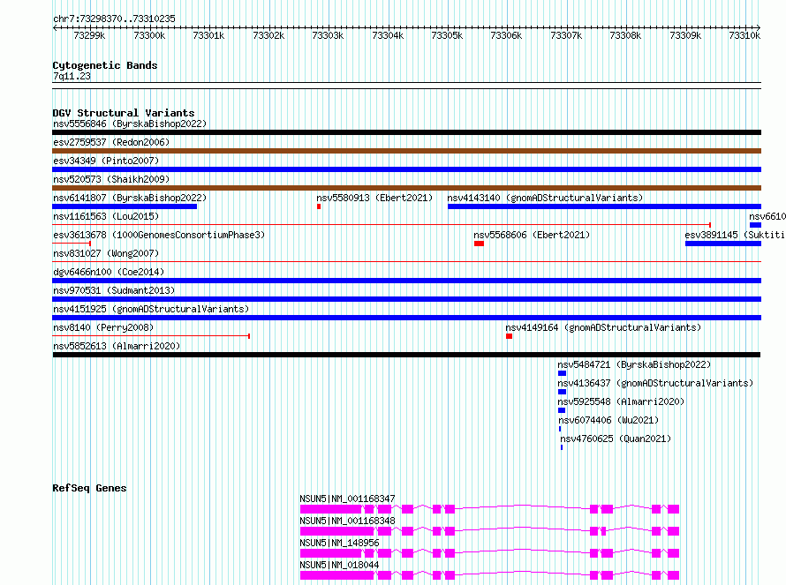786x585 pixels.
Task: Open nsv831027 (Wong2007) label
Action: pyautogui.click(x=106, y=253)
